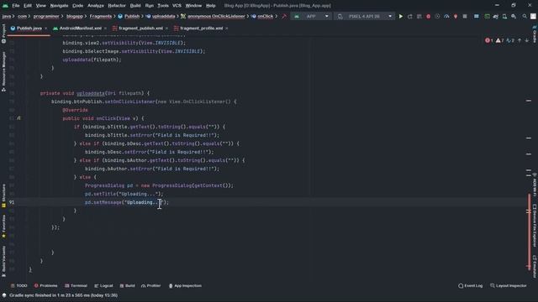
Task: Open the Event Log
Action: pyautogui.click(x=471, y=285)
